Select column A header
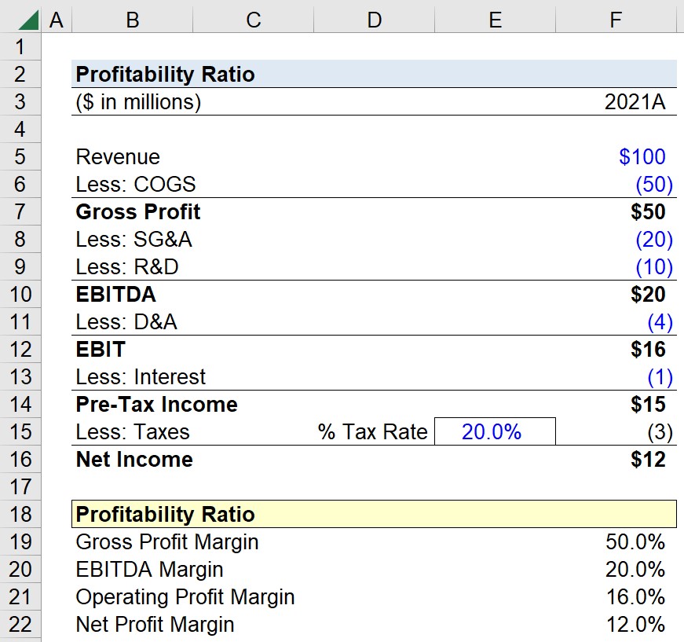The width and height of the screenshot is (684, 642). tap(57, 20)
